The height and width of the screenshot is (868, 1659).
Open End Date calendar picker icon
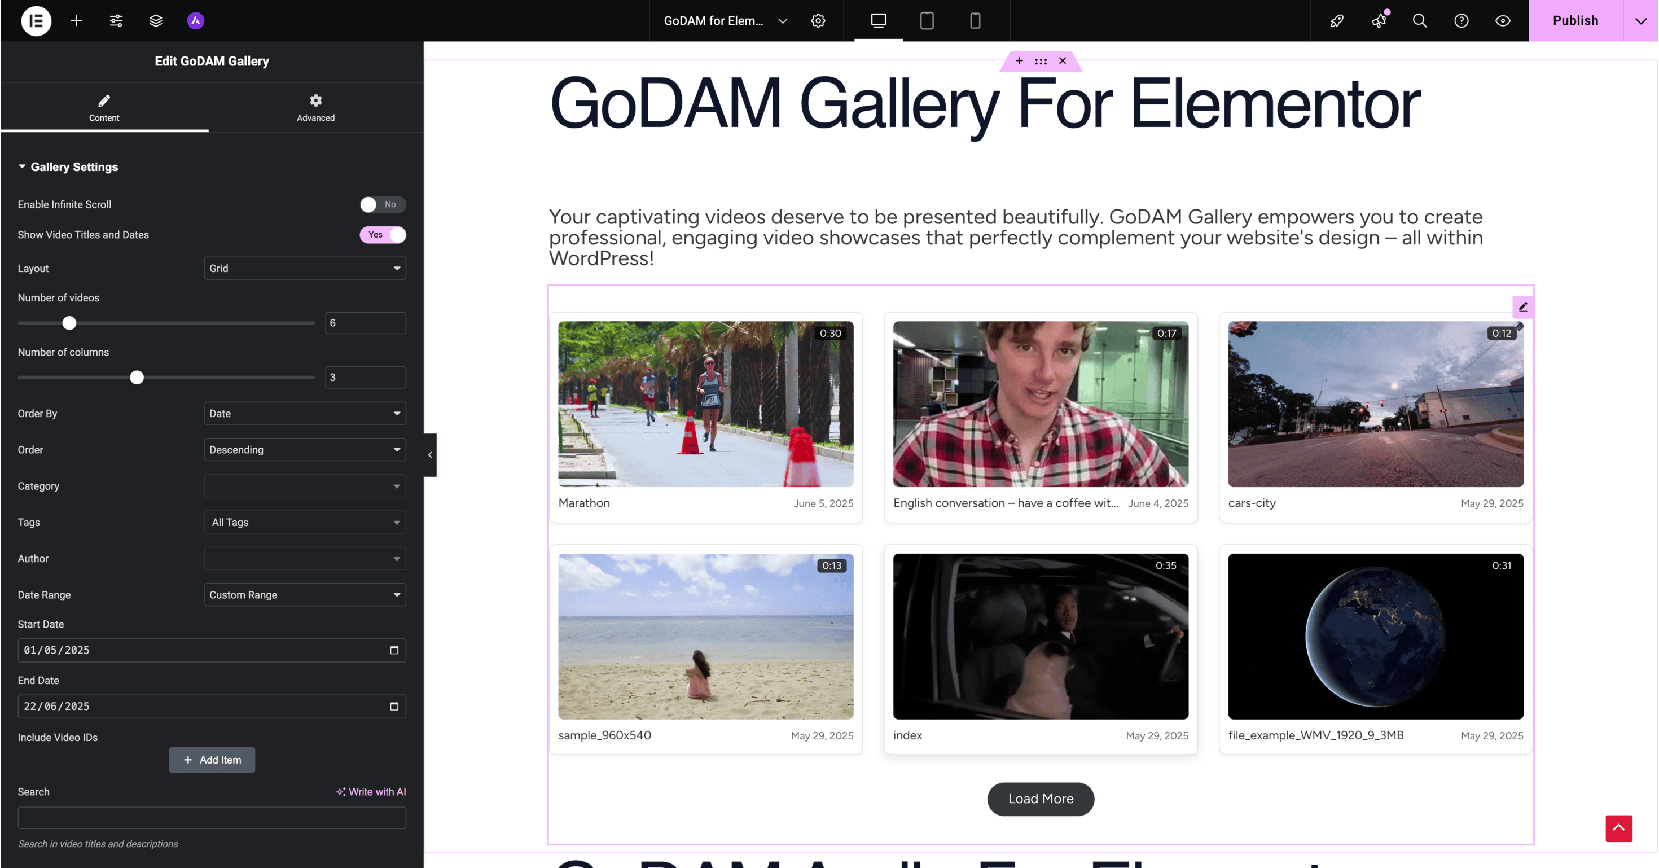(x=394, y=705)
